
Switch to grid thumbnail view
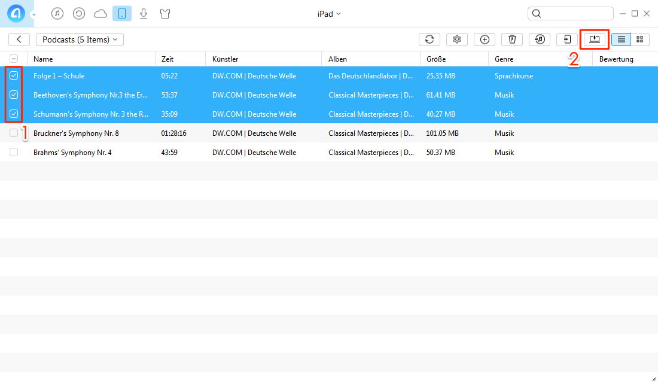640,39
